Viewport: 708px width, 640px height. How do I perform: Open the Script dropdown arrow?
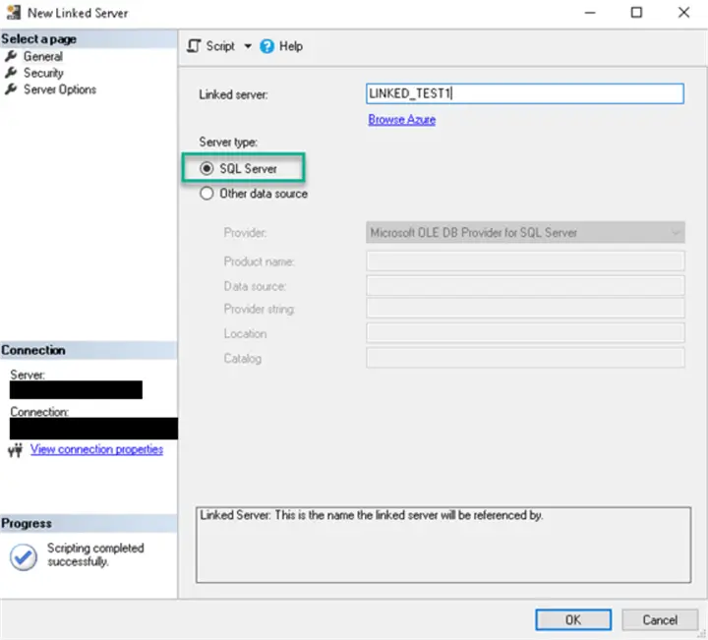(248, 46)
